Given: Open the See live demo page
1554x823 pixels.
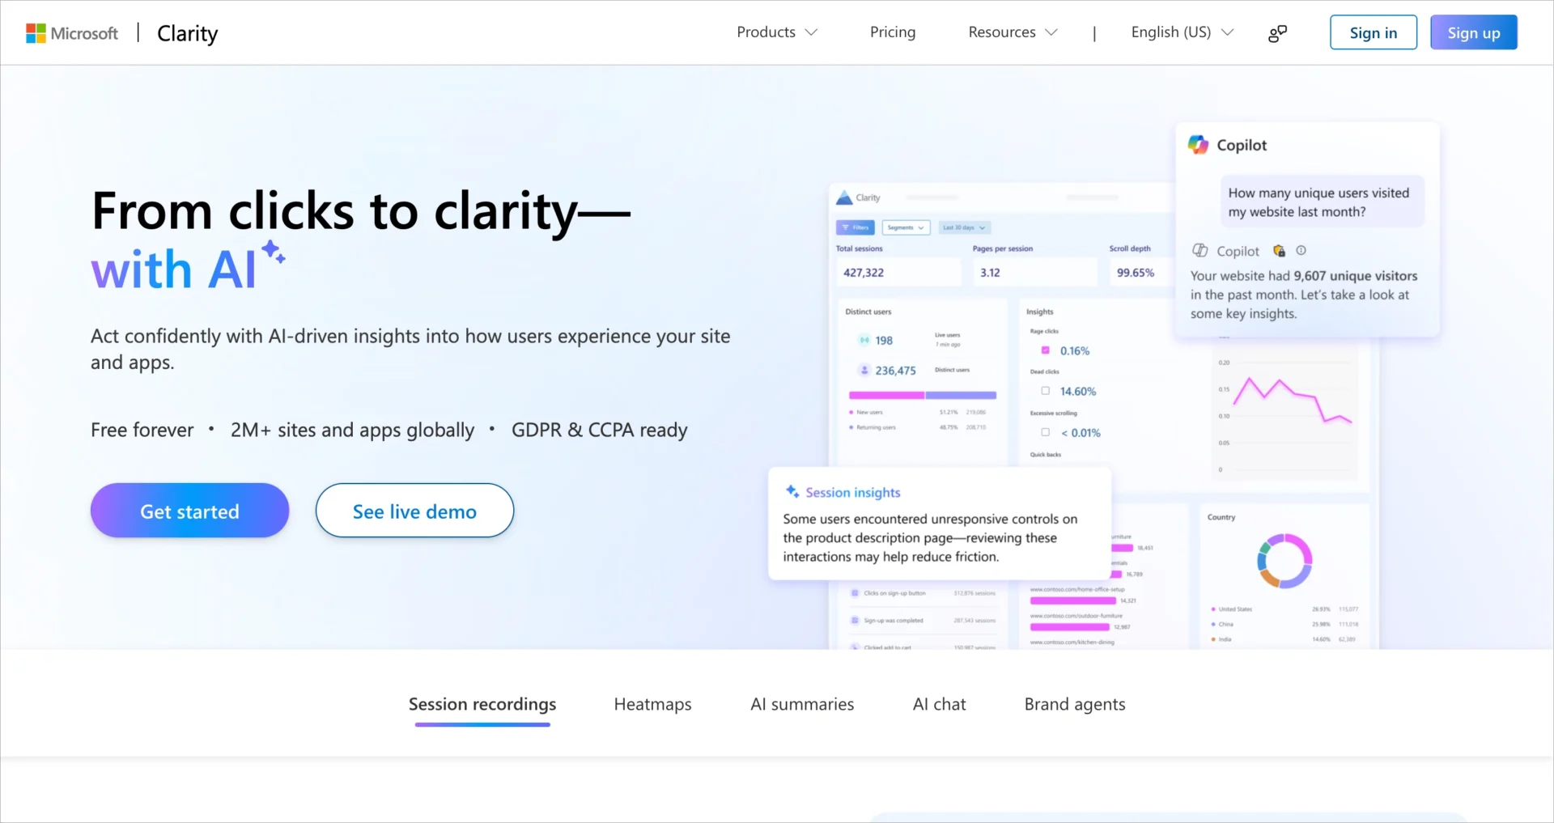Looking at the screenshot, I should coord(414,511).
